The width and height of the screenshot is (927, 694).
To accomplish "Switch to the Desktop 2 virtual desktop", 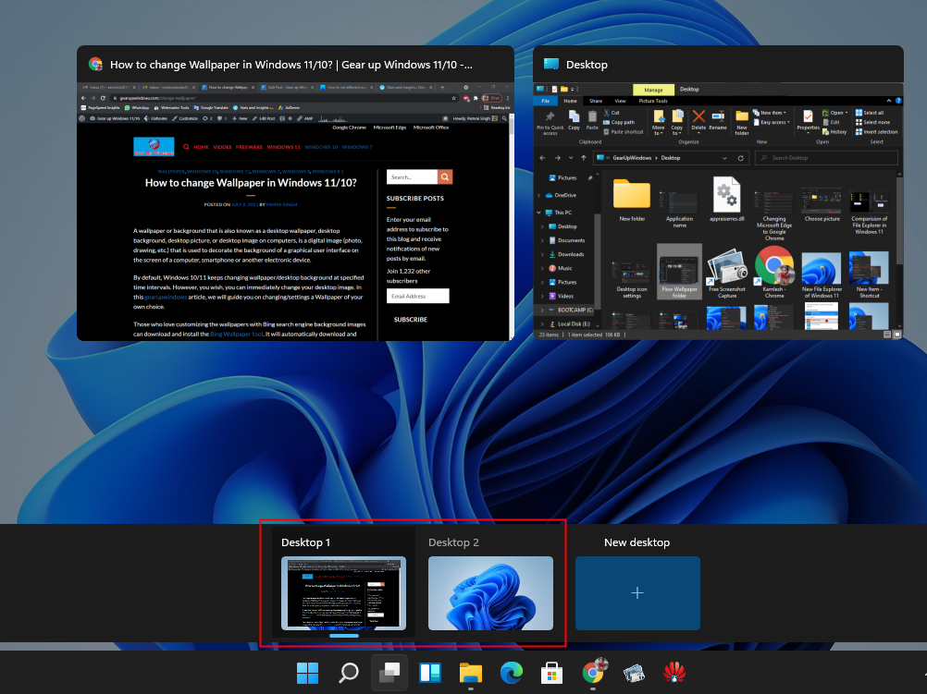I will click(x=490, y=593).
